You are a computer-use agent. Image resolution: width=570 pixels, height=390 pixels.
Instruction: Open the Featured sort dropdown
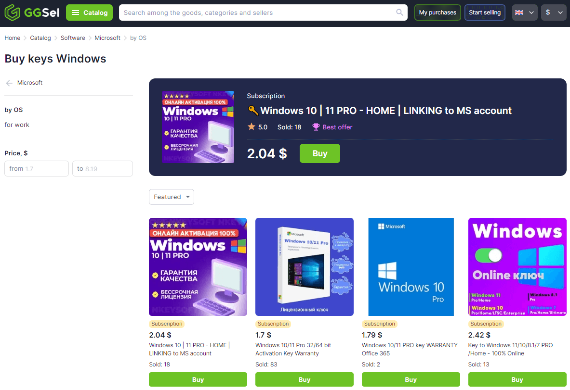pos(171,197)
